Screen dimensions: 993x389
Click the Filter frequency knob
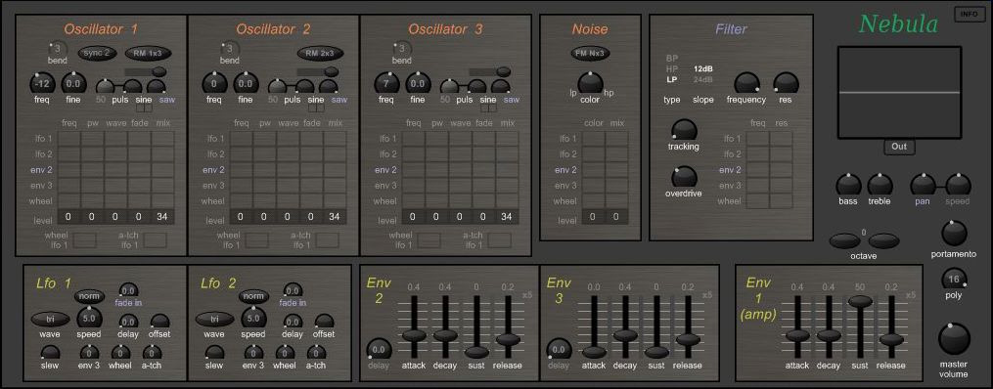(746, 83)
